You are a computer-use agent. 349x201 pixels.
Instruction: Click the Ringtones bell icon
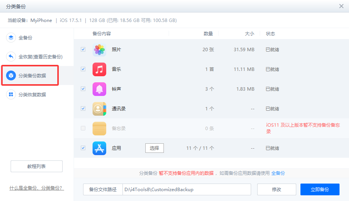coord(99,89)
